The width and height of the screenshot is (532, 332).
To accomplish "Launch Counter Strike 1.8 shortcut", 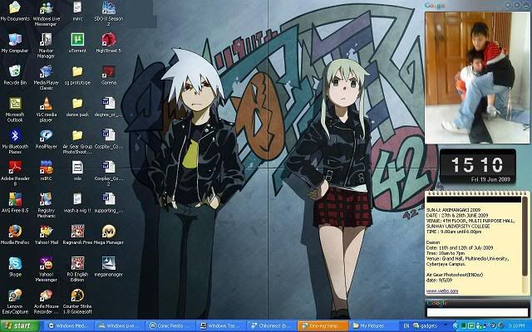I will pos(77,301).
